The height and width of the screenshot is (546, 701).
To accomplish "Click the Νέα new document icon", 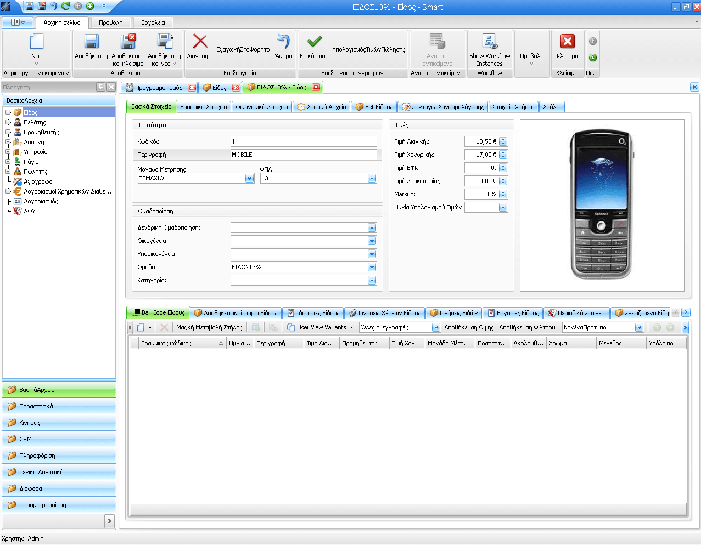I will [x=36, y=42].
